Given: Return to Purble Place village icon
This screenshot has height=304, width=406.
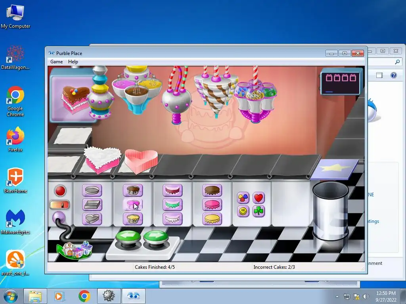Looking at the screenshot, I should (x=75, y=249).
